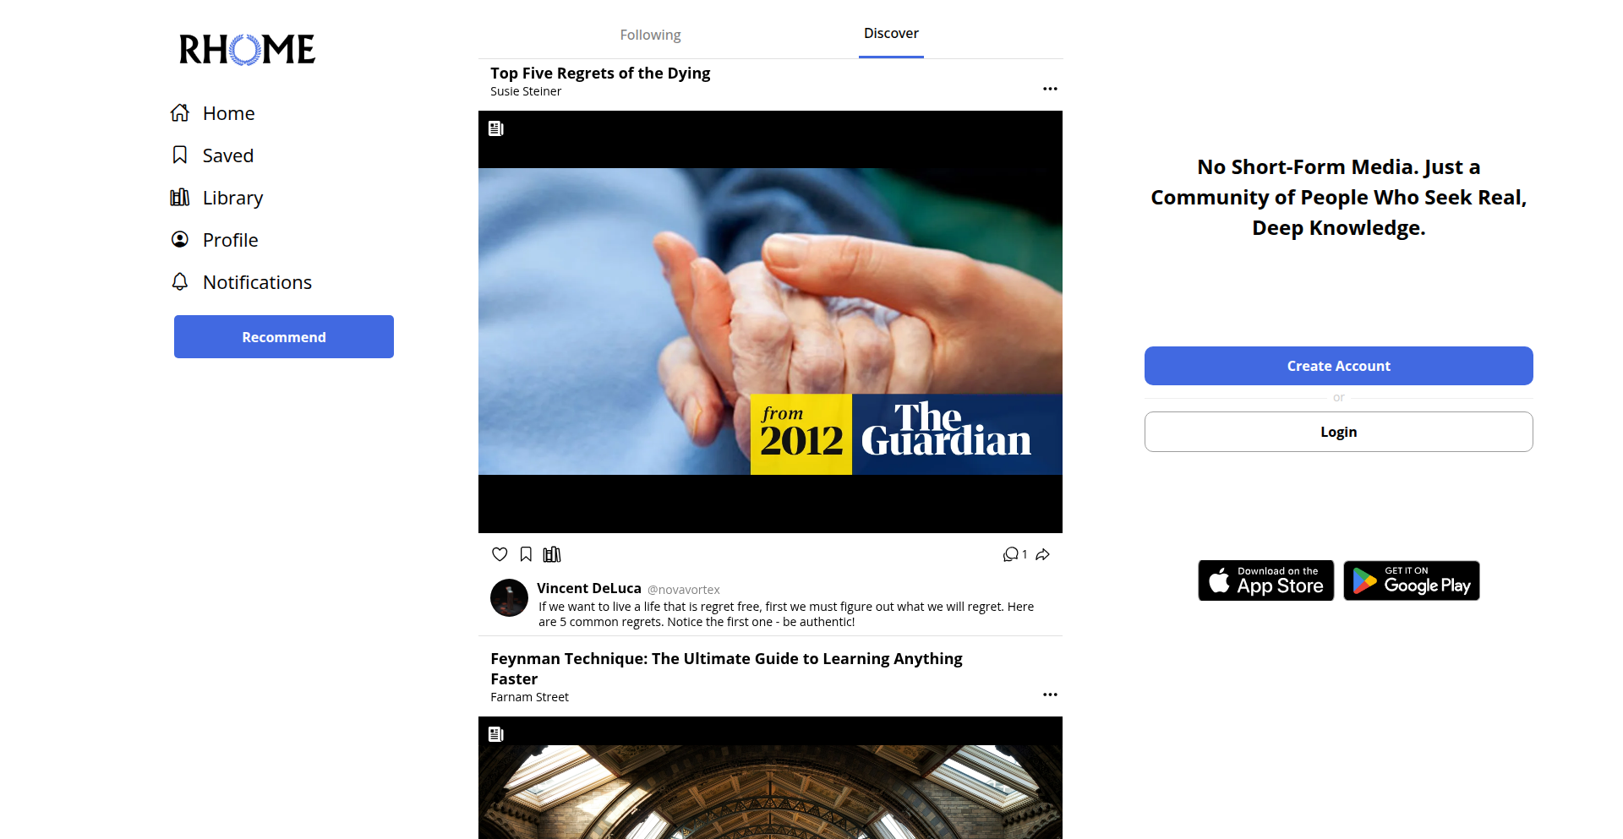This screenshot has height=839, width=1623.
Task: View Notifications bell in sidebar
Action: pyautogui.click(x=180, y=282)
